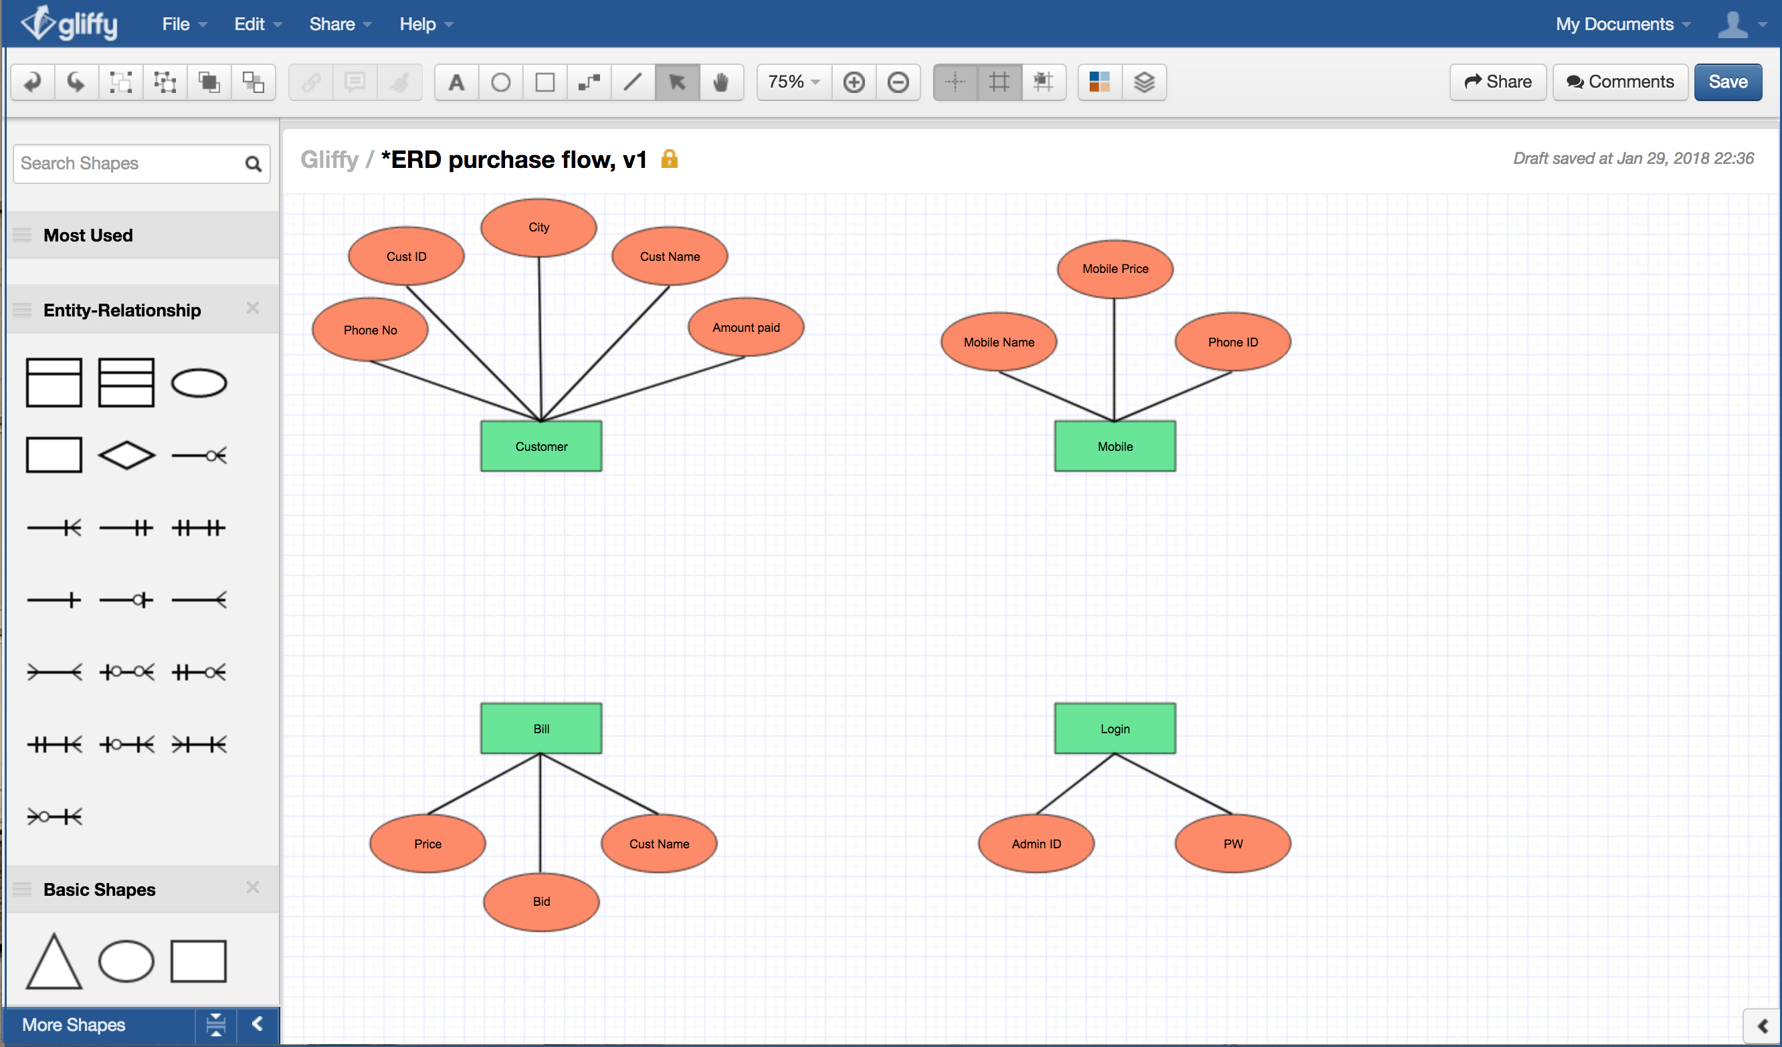Click the color palette icon
Screen dimensions: 1782x1047
[1099, 82]
